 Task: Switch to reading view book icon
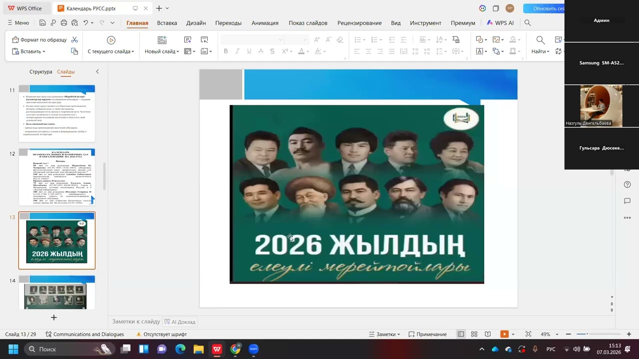pos(488,334)
